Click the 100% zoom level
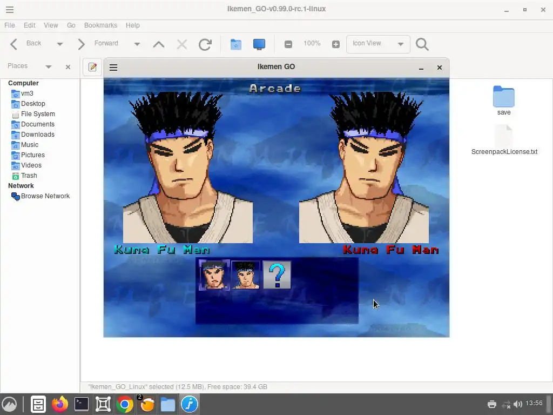Screen dimensions: 553x415 pos(312,43)
